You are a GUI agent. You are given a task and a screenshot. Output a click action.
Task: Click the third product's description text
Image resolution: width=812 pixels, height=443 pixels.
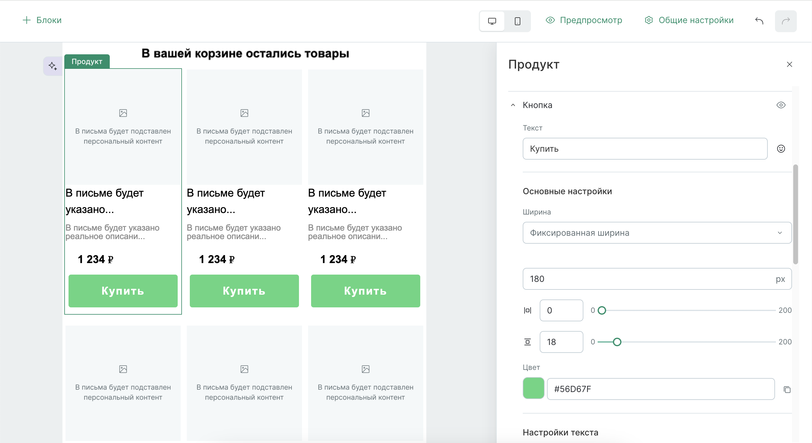pos(355,232)
